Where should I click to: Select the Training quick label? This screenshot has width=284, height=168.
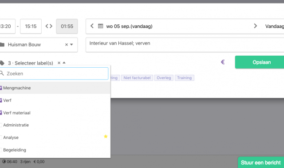(185, 78)
